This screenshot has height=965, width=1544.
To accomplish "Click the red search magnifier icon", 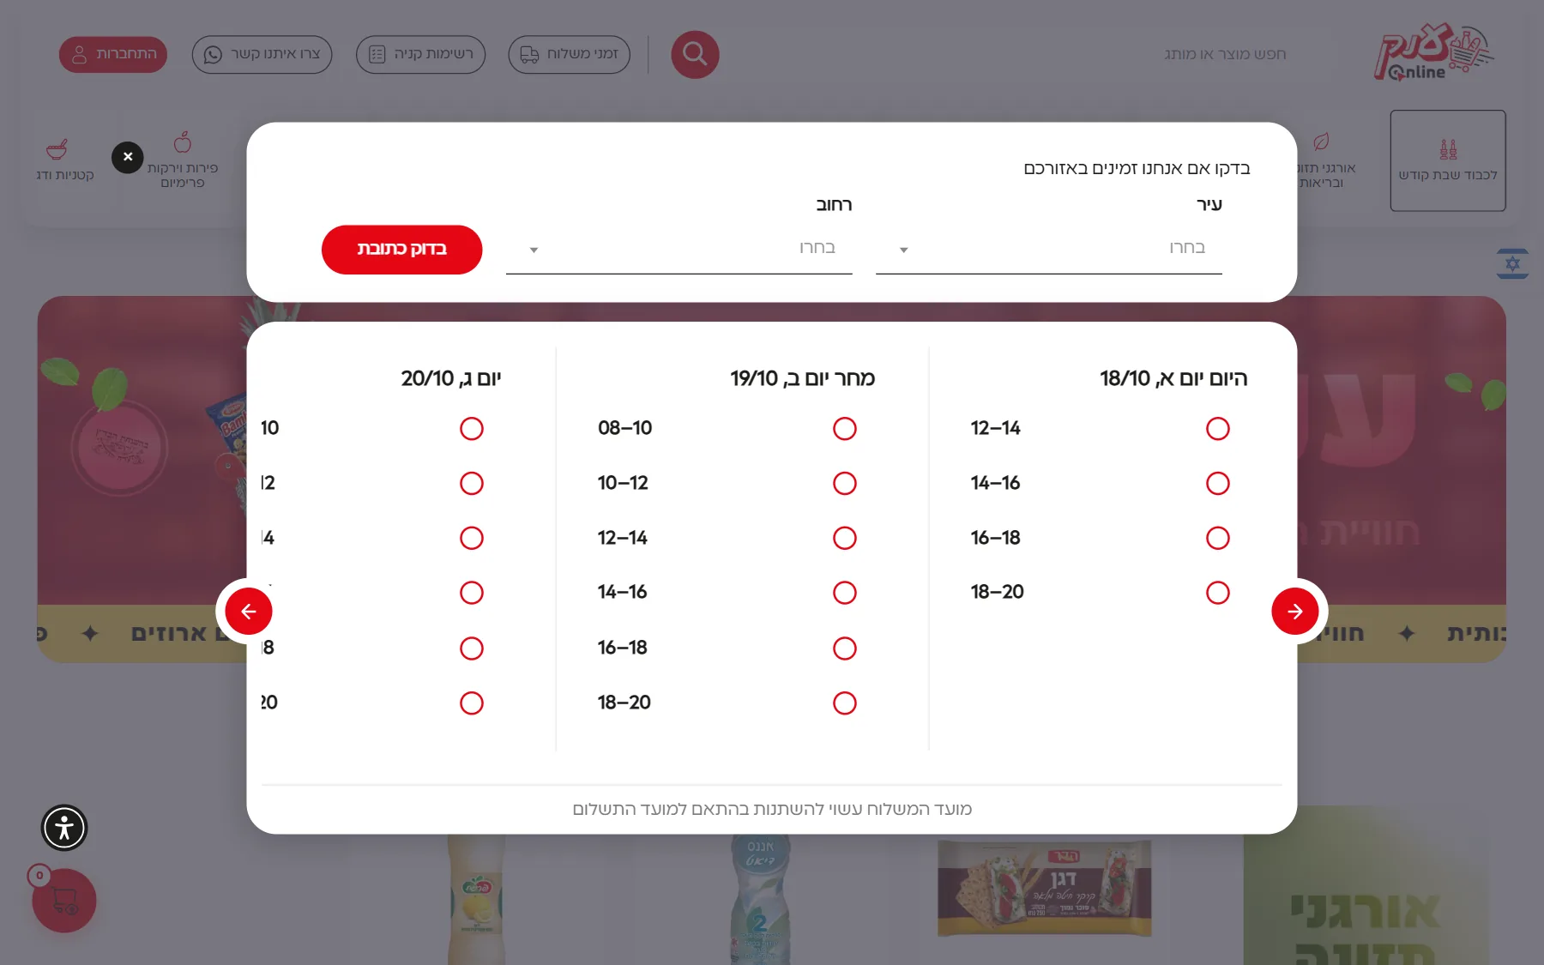I will 695,54.
